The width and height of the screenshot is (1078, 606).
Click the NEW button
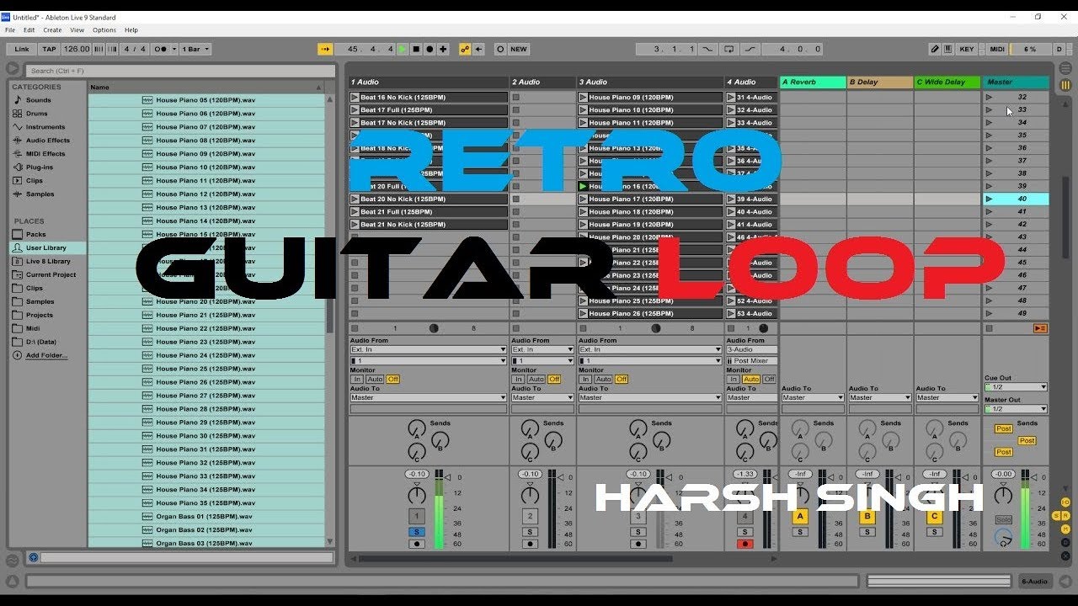click(x=519, y=49)
